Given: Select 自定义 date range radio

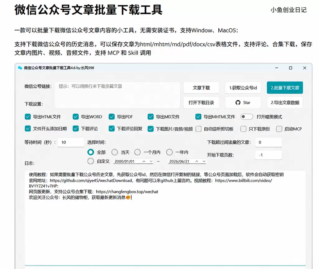Looking at the screenshot, I should click(91, 161).
